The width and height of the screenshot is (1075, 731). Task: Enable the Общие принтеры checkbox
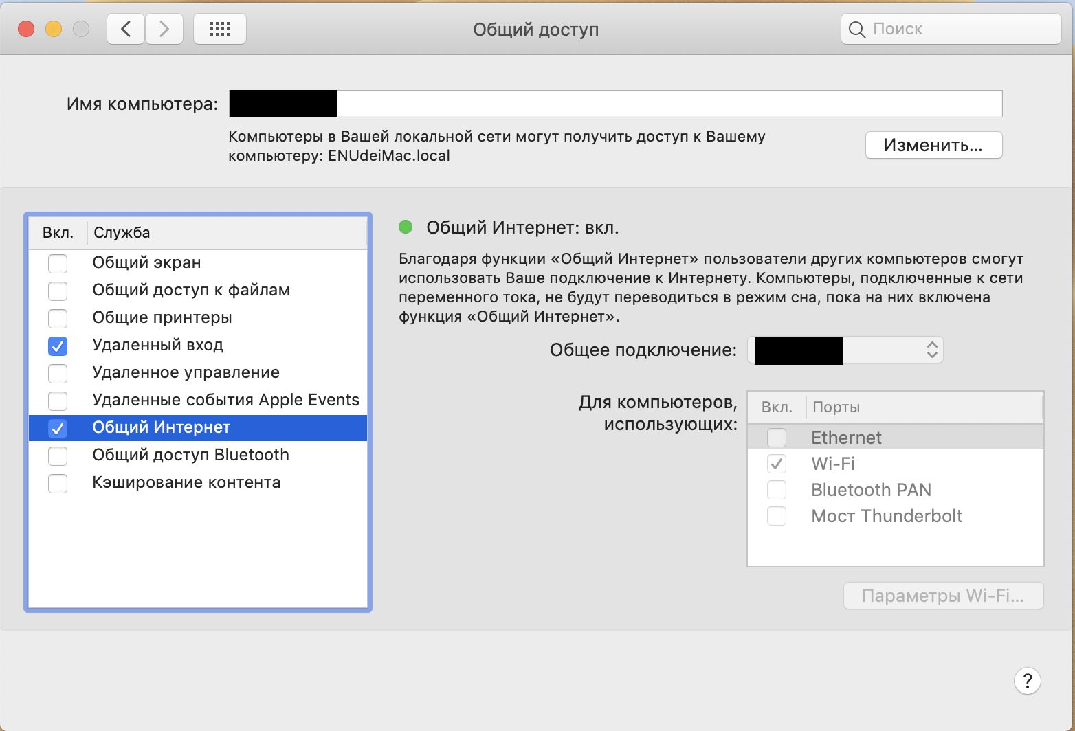point(58,318)
